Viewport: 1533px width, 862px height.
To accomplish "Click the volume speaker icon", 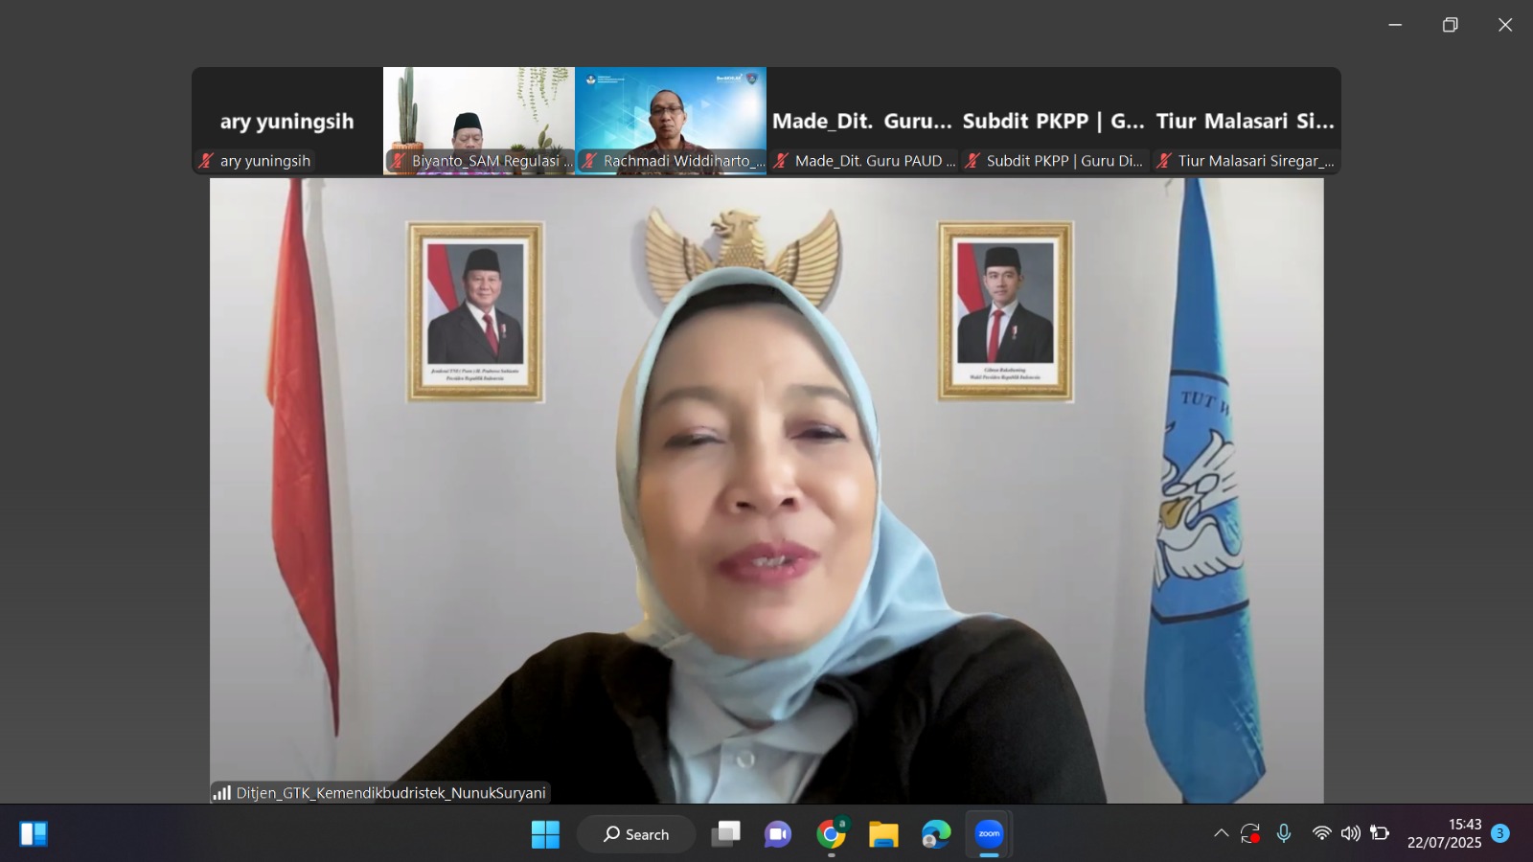I will [1350, 833].
